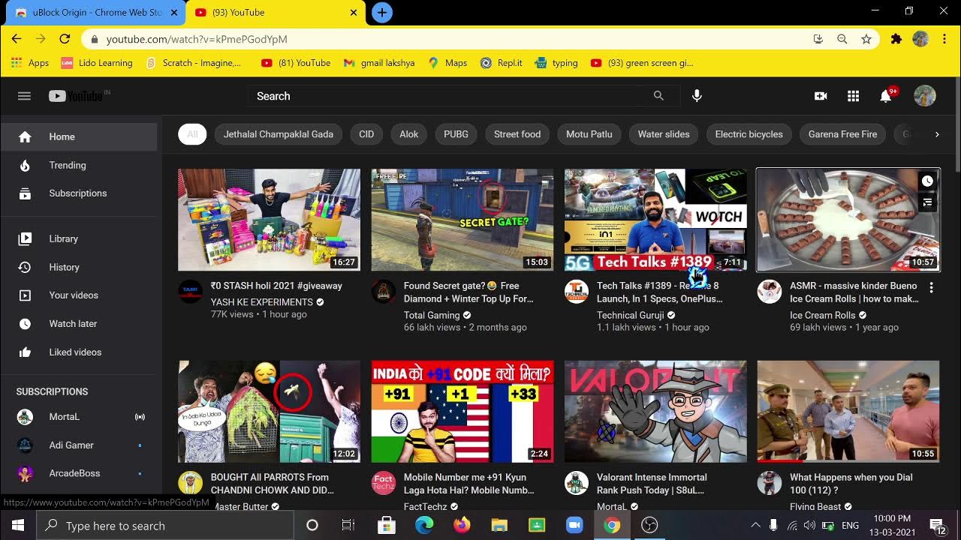Viewport: 961px width, 540px height.
Task: Open Windows notification center
Action: click(x=938, y=526)
